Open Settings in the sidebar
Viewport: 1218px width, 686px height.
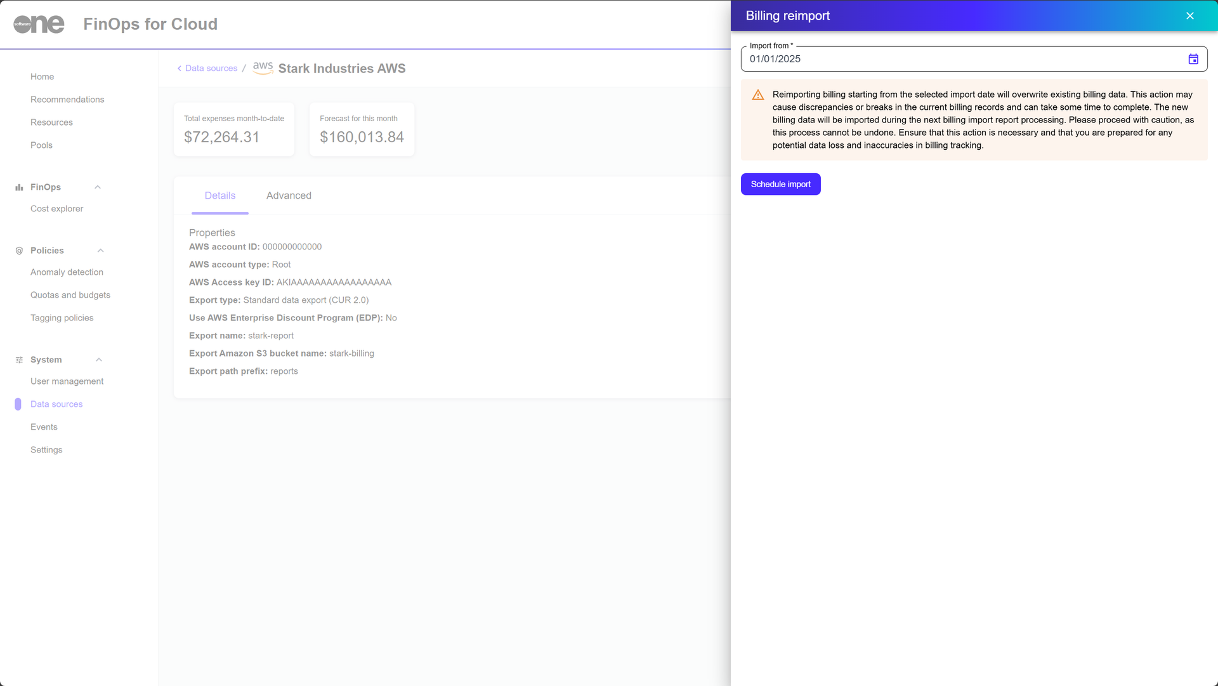pyautogui.click(x=46, y=450)
